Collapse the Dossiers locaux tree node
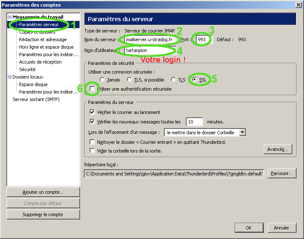Viewport: 304px width, 239px height. tap(10, 77)
